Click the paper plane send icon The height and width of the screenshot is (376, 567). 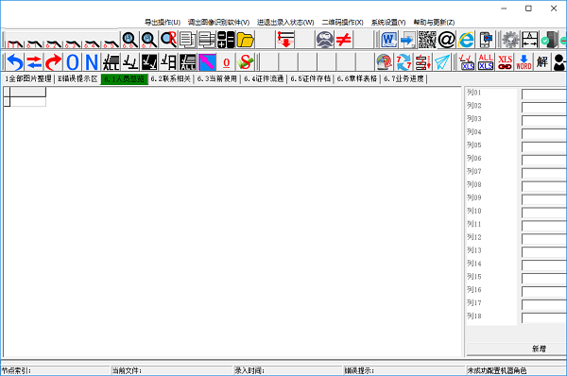442,62
